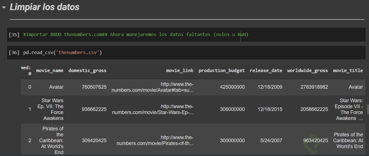
Task: Click 'Star Wars: Episode VII' movie_title cell
Action: (x=349, y=109)
